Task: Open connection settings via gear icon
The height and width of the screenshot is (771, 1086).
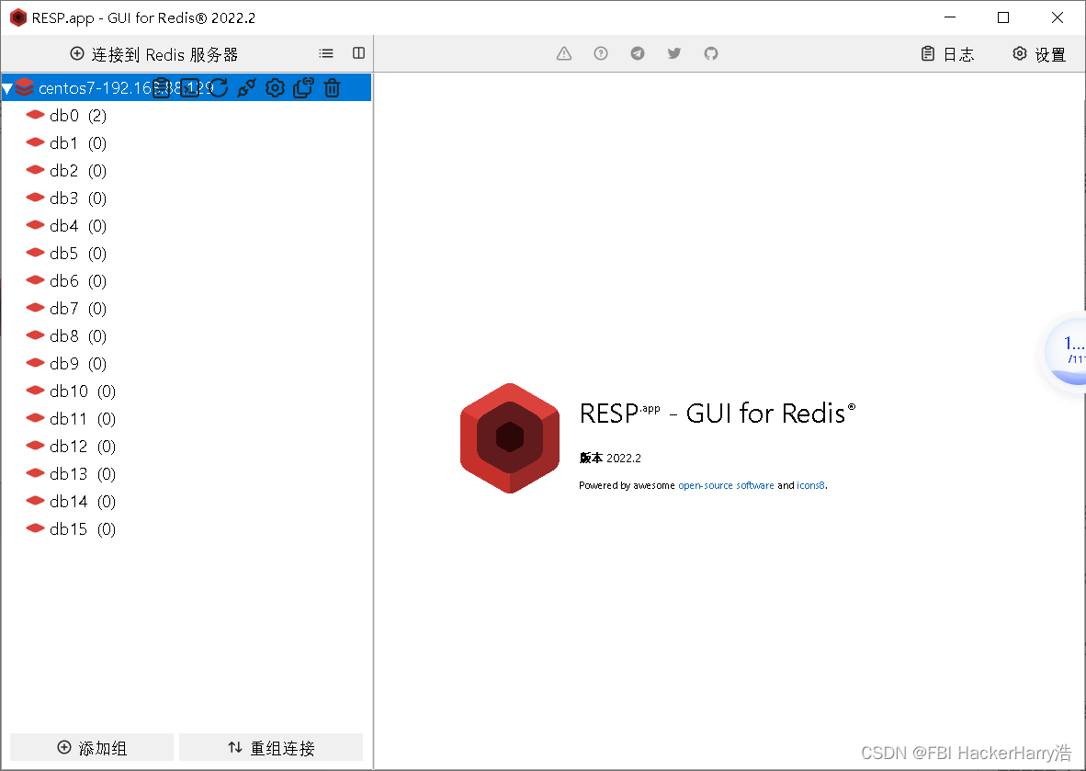Action: (274, 87)
